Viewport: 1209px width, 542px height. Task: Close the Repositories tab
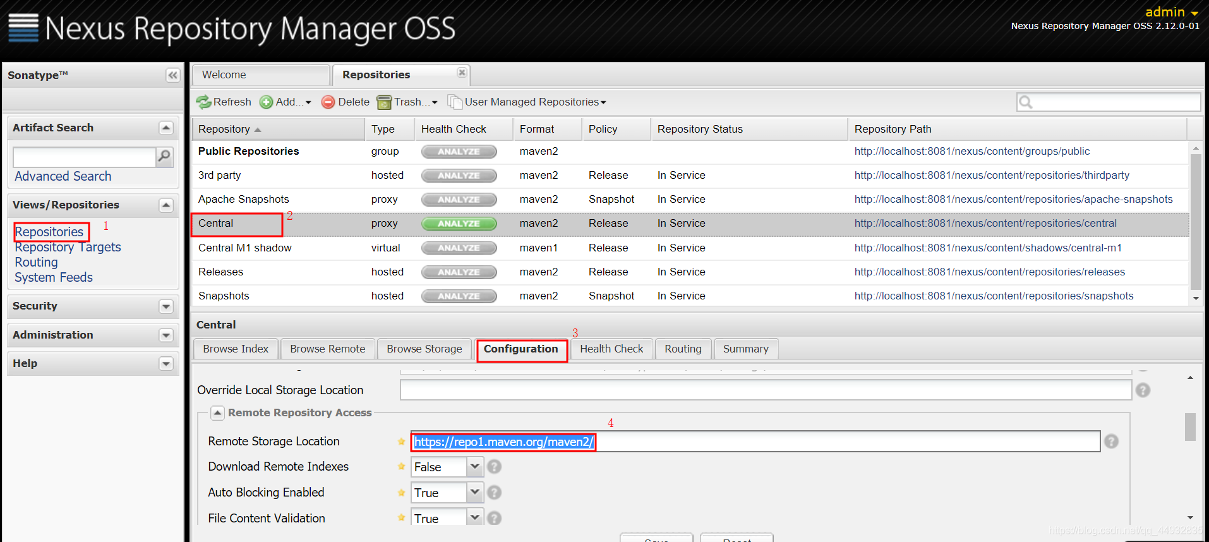tap(462, 73)
